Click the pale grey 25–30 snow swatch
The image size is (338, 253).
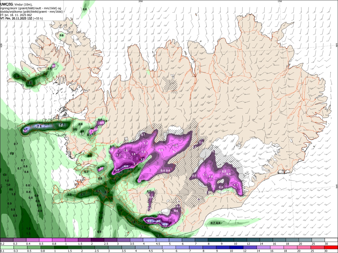tap(318, 240)
